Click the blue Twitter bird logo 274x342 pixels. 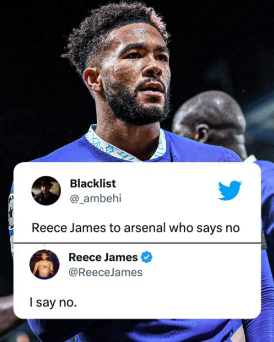230,190
